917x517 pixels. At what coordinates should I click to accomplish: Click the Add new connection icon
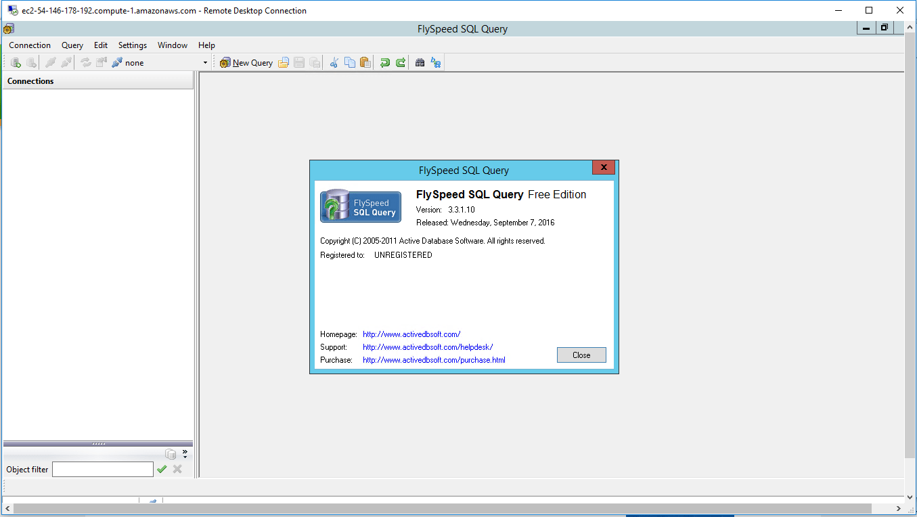pyautogui.click(x=16, y=63)
